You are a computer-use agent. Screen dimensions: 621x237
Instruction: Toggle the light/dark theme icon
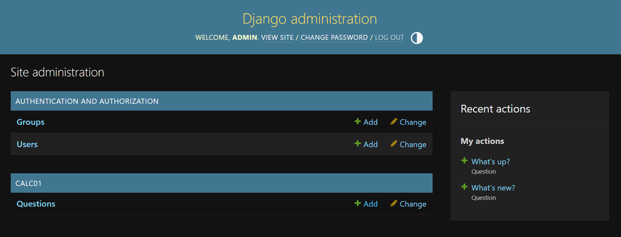point(417,38)
